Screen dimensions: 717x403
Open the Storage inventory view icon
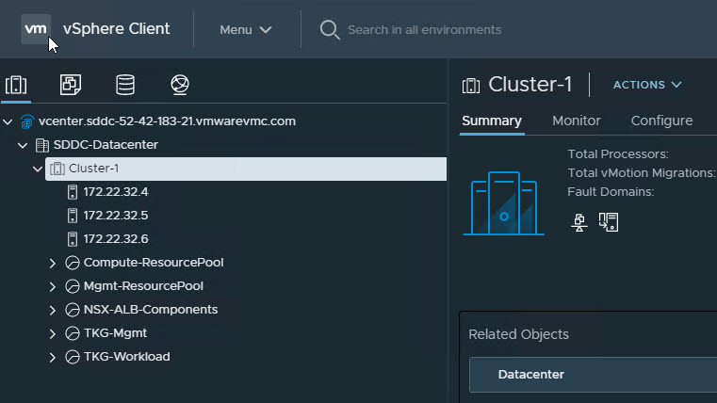(x=125, y=85)
